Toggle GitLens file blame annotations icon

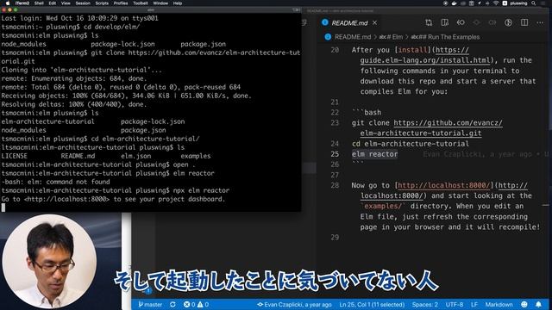pyautogui.click(x=508, y=23)
